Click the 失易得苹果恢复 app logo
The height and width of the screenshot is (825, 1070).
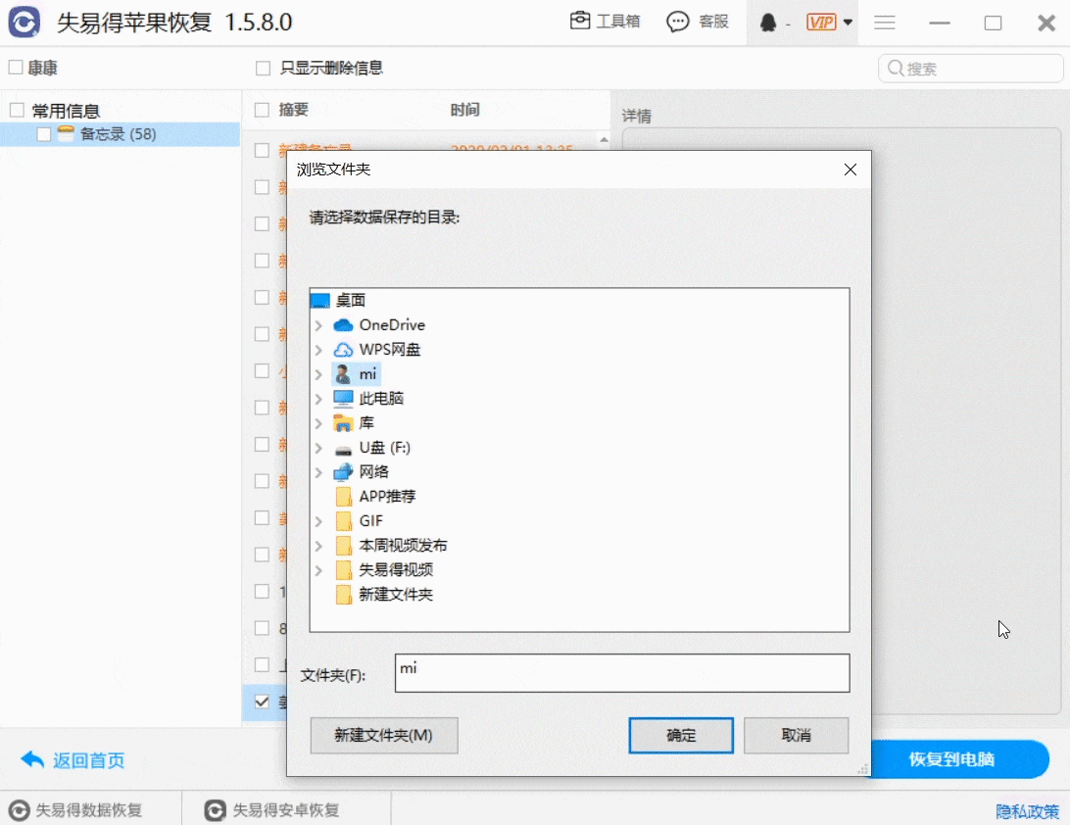24,22
